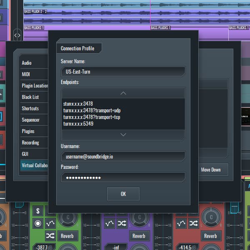Click the shuffle routing icon on purple channel
This screenshot has width=250, height=250.
pos(122,223)
